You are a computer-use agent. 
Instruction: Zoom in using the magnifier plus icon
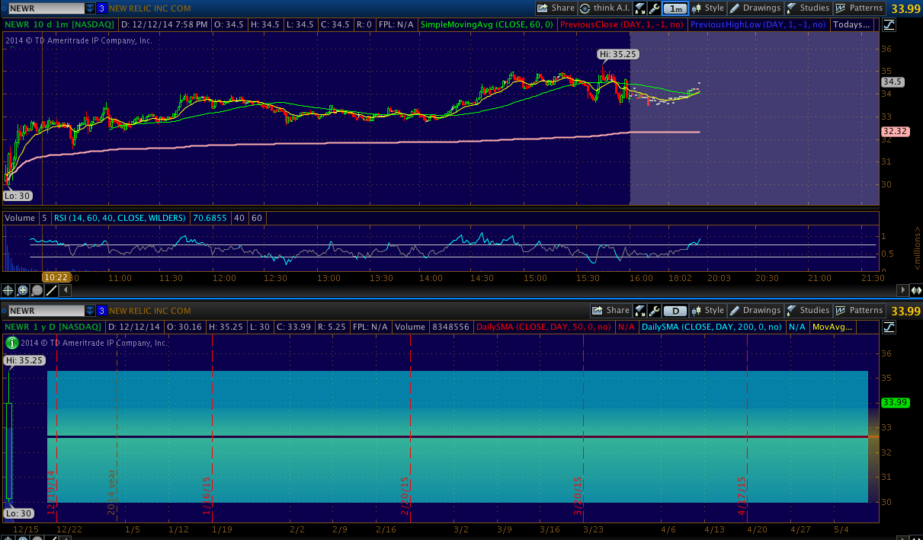point(23,290)
